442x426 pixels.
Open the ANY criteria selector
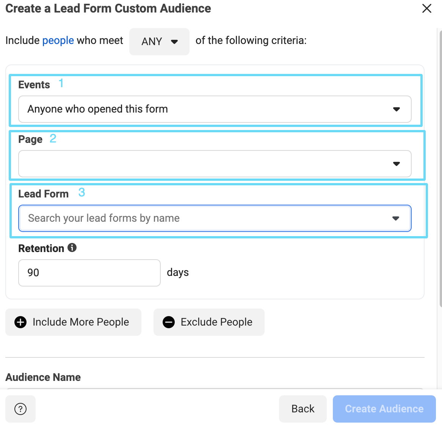pos(159,42)
